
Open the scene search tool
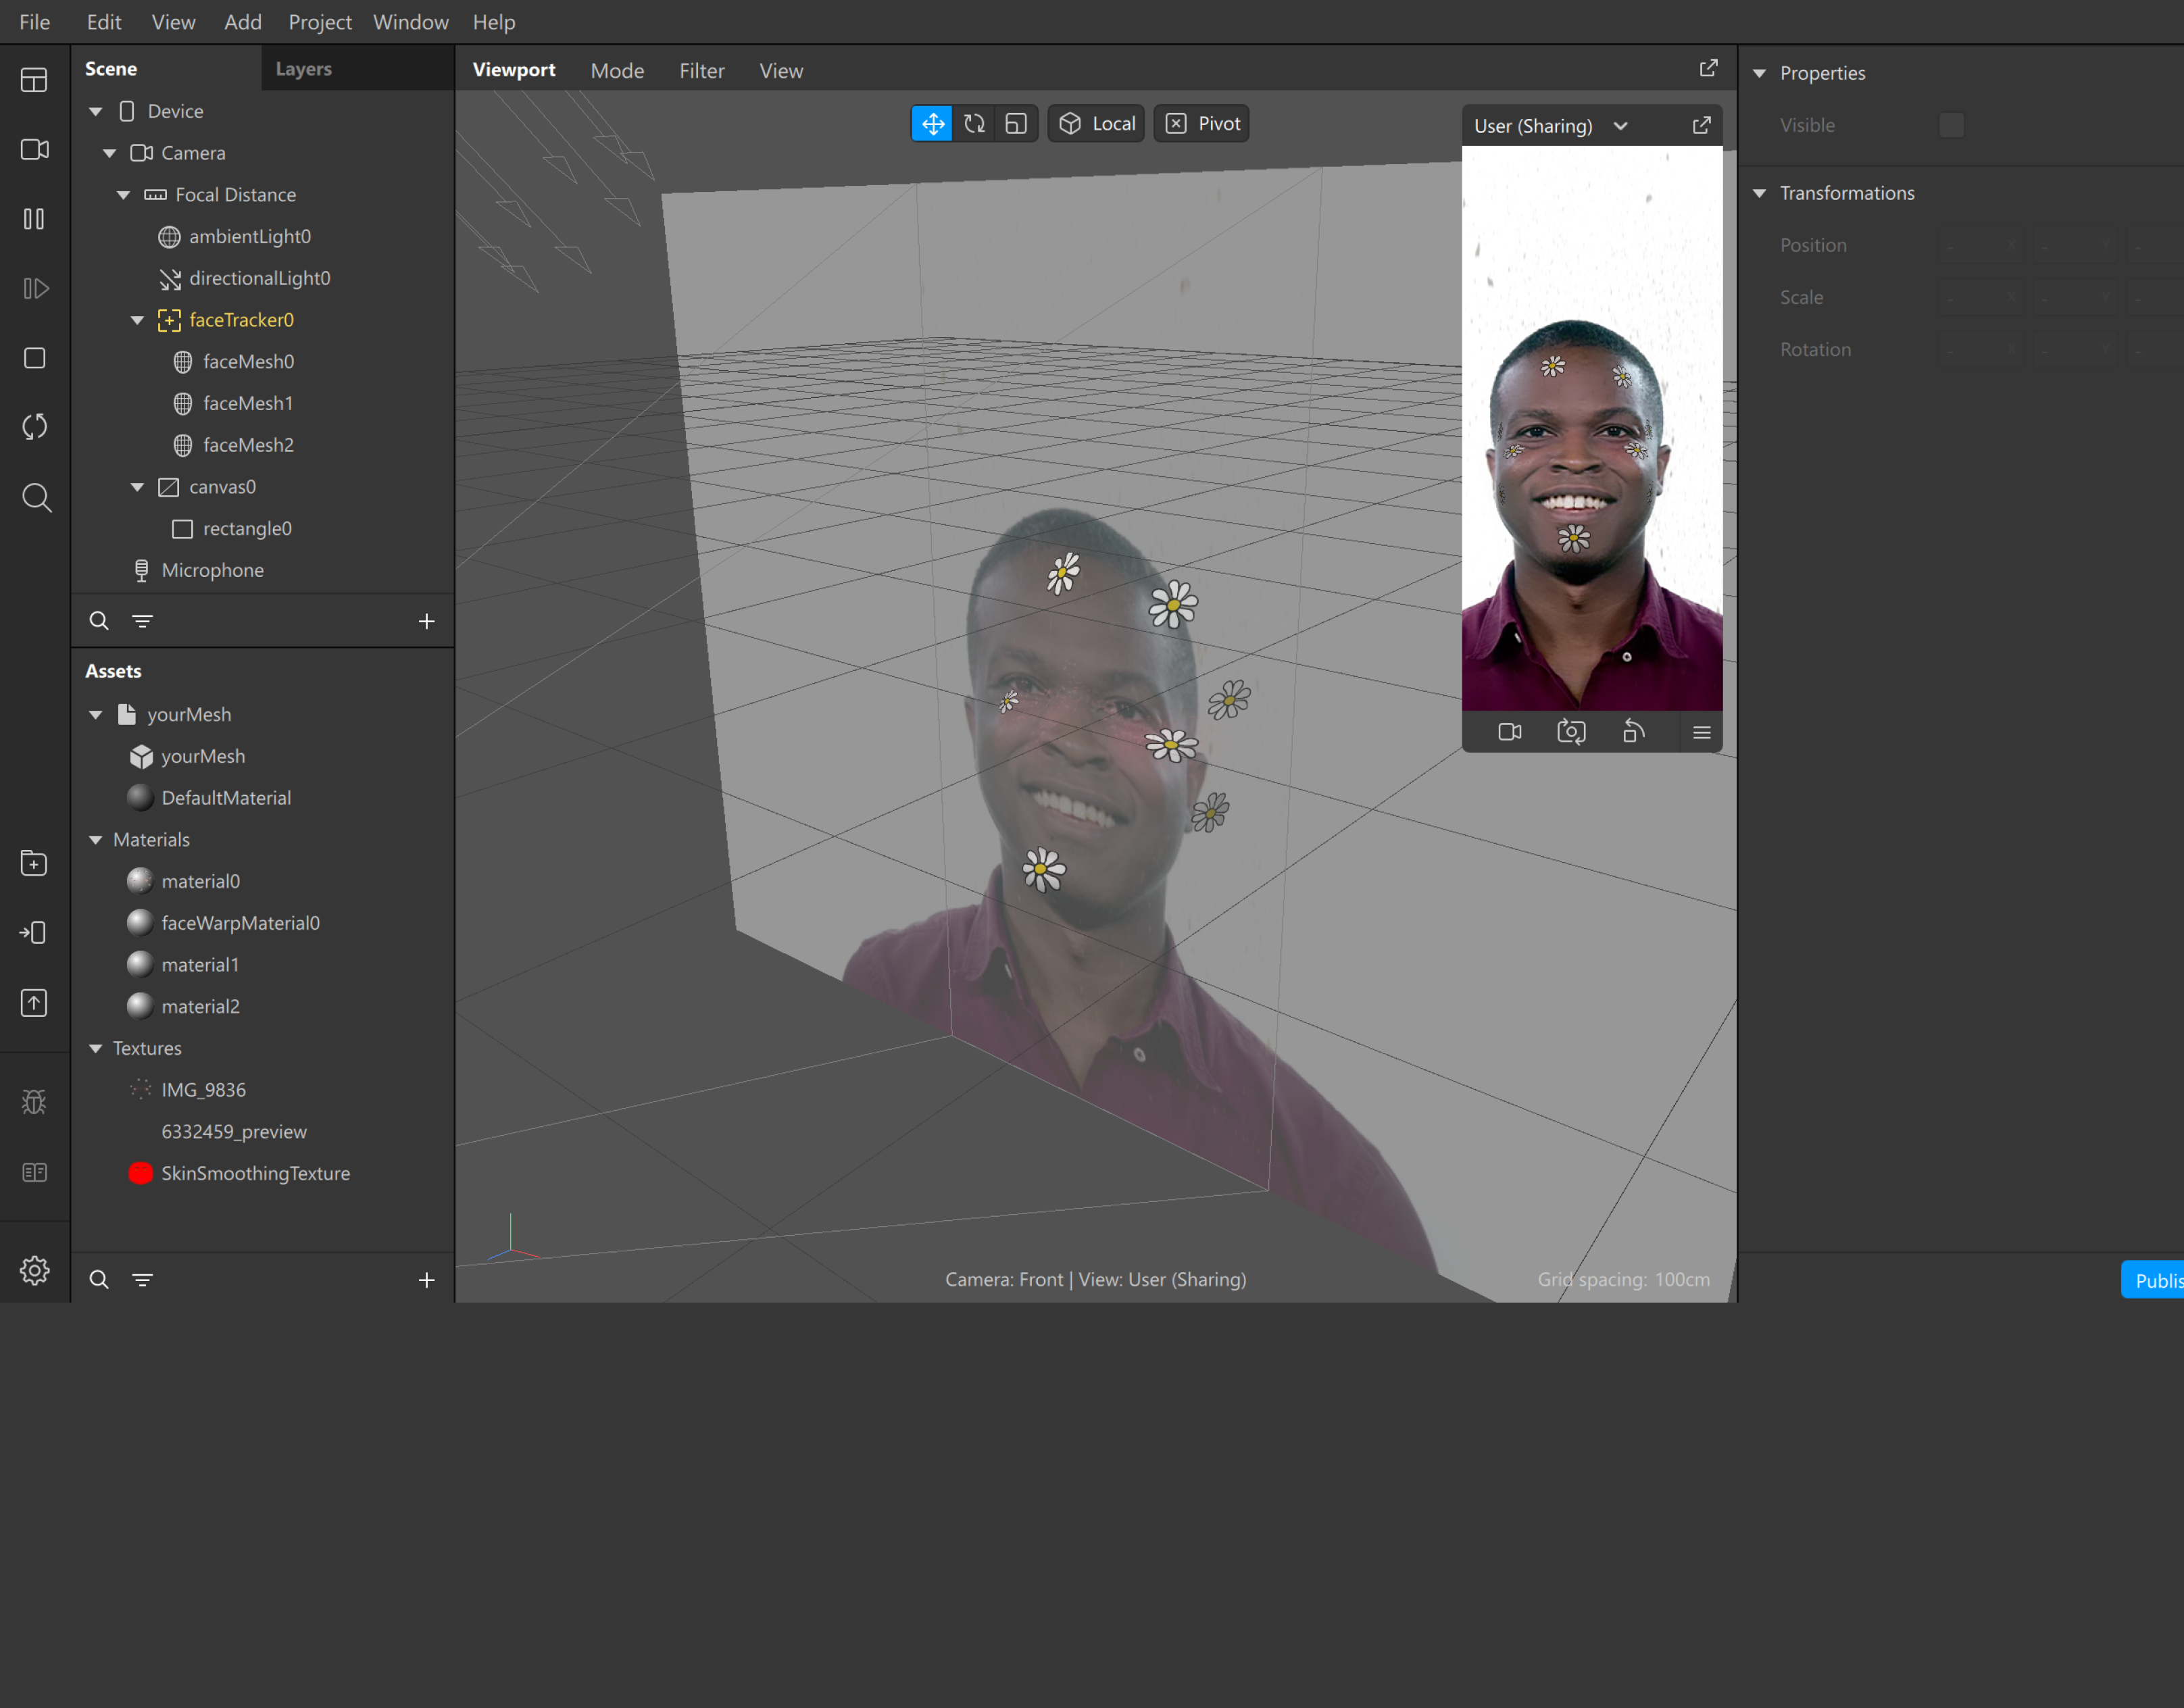tap(99, 620)
